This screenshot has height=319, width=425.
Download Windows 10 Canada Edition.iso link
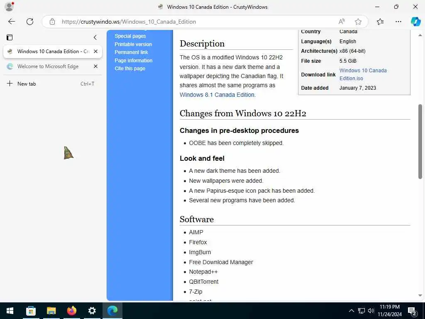pos(363,74)
